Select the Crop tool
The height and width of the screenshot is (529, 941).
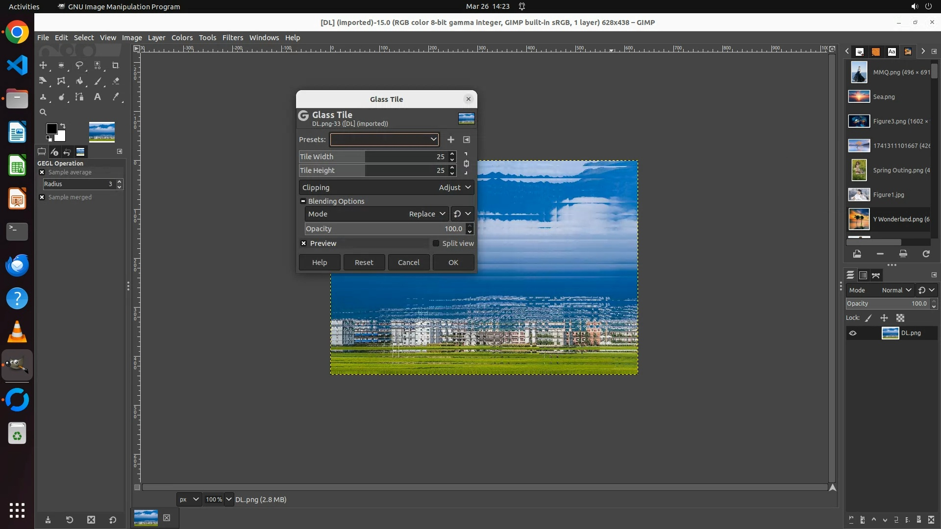click(x=116, y=65)
